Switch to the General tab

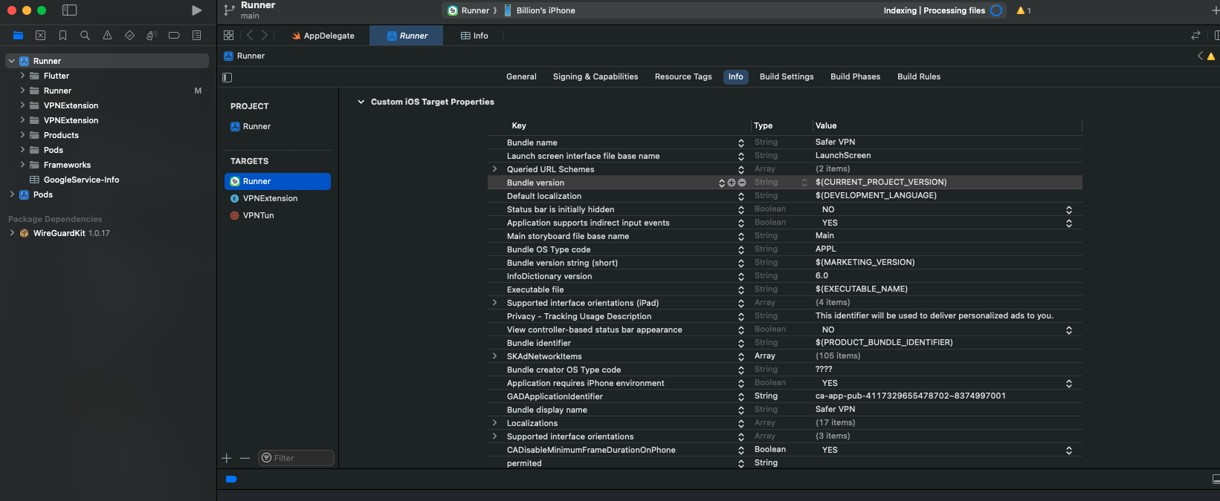pos(521,76)
